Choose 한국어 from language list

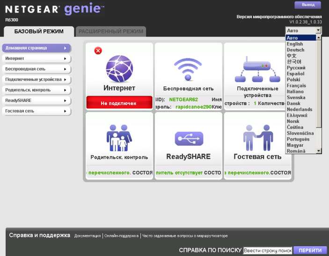tap(301, 62)
